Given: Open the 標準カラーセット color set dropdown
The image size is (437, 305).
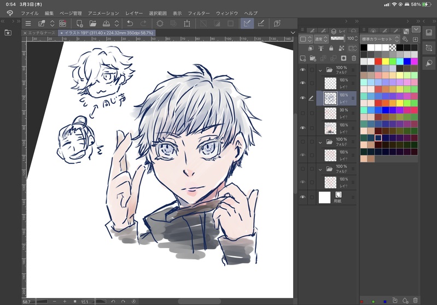Looking at the screenshot, I should (380, 39).
